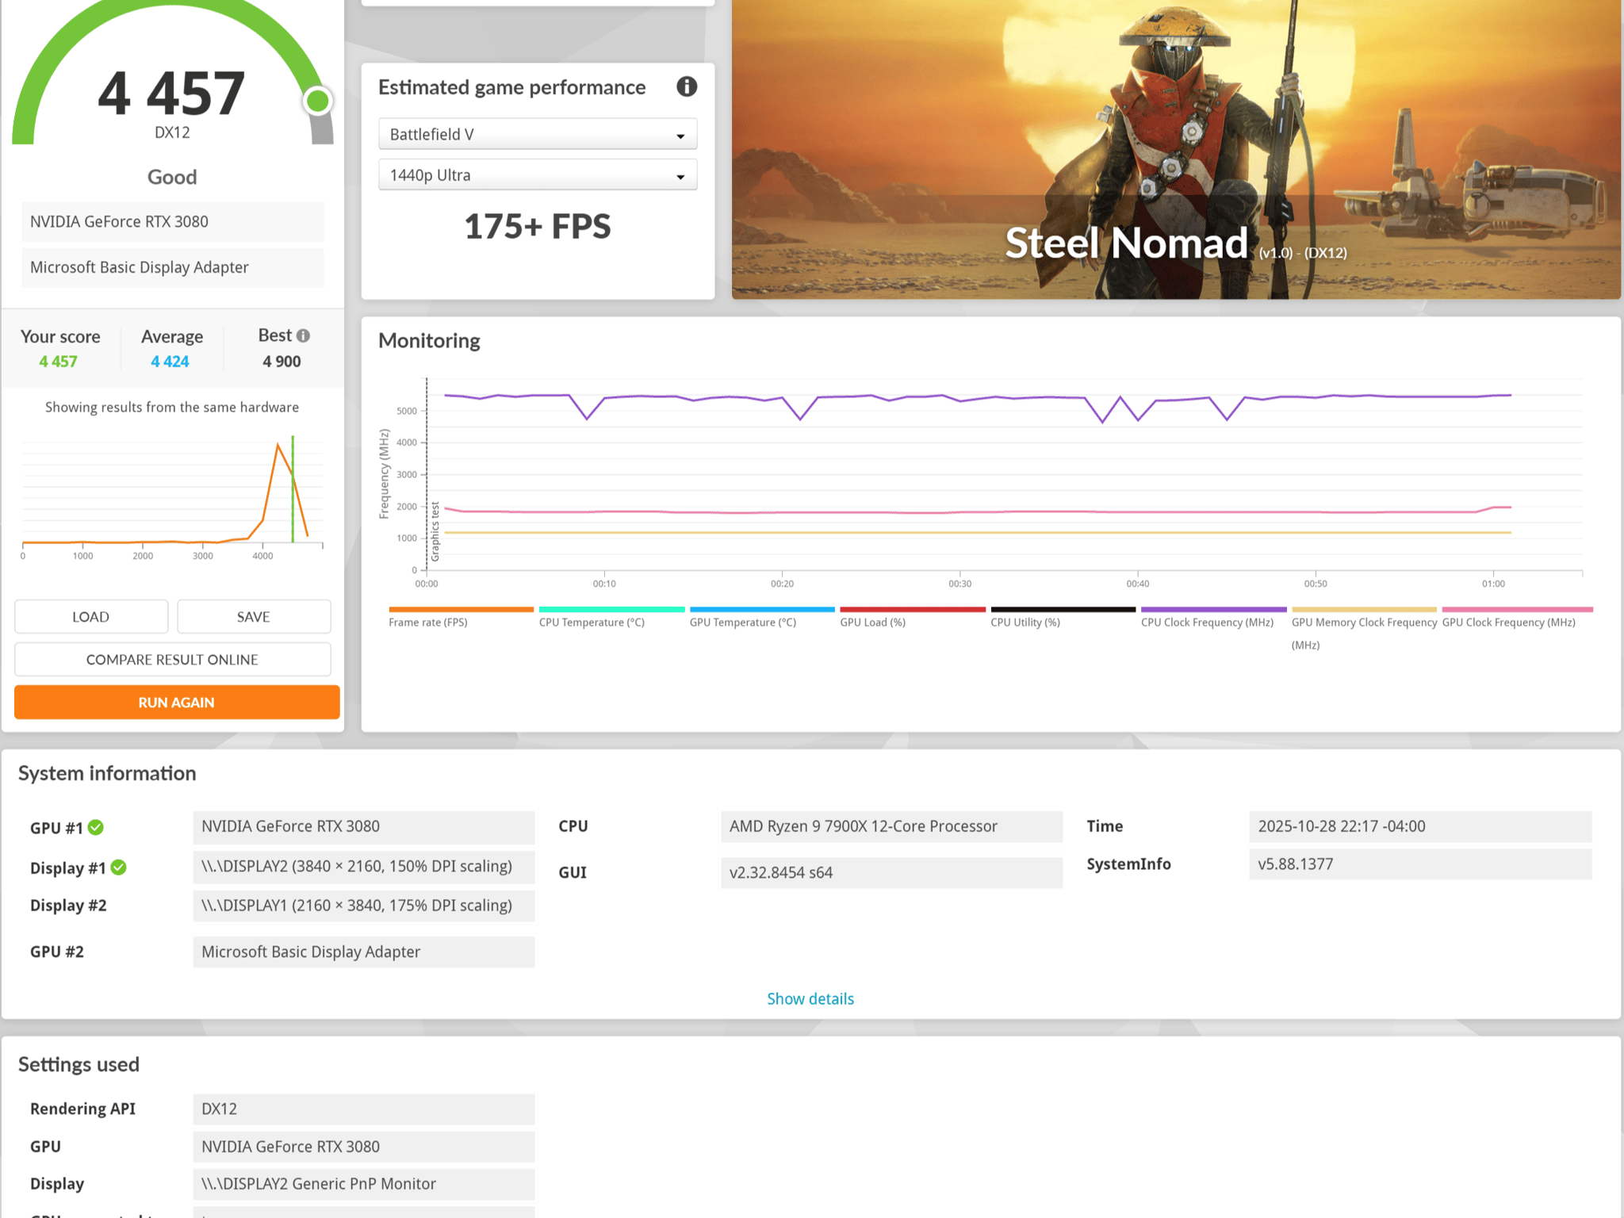Click the green checkmark beside GPU #1
Screen dimensions: 1624x1218
tap(96, 827)
